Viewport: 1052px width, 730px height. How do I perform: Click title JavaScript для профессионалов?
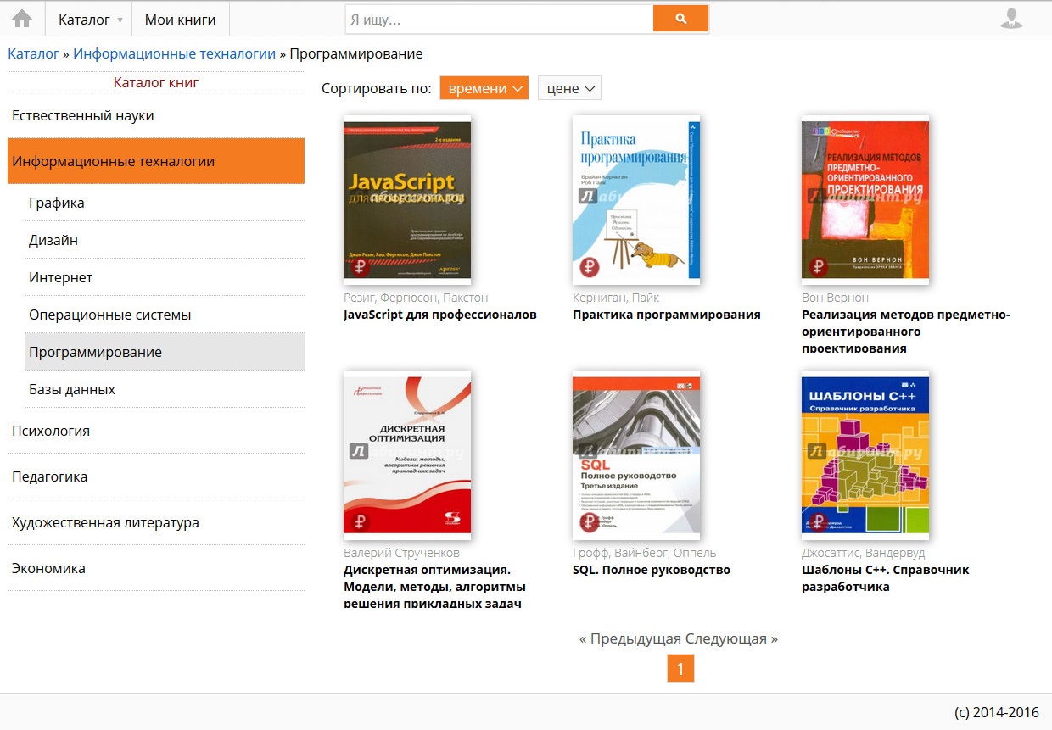[x=440, y=315]
